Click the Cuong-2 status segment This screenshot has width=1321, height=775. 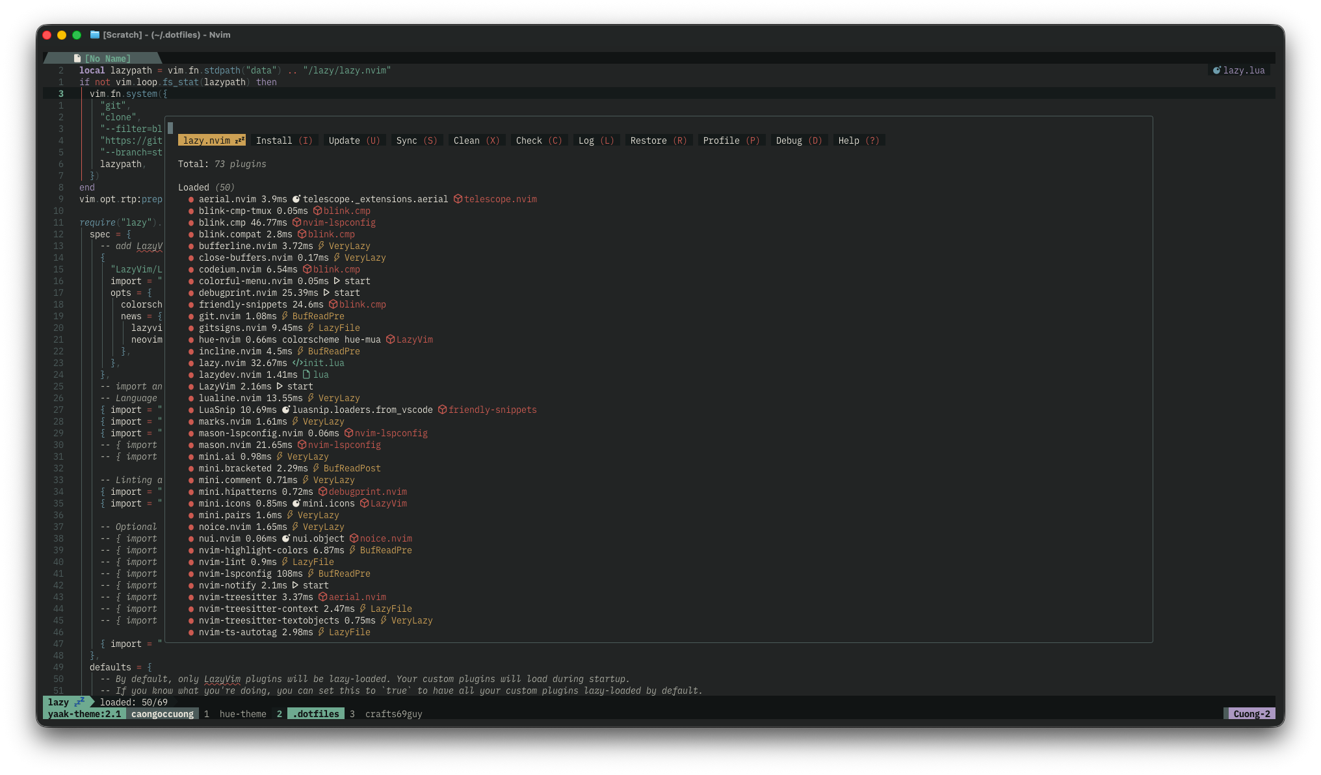point(1251,714)
